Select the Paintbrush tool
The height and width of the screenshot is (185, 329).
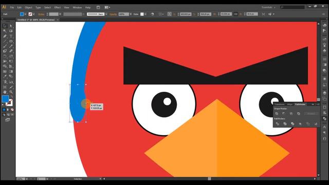pyautogui.click(x=5, y=46)
